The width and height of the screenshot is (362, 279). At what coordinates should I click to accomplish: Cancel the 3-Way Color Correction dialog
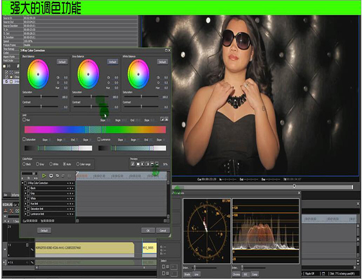click(x=163, y=231)
